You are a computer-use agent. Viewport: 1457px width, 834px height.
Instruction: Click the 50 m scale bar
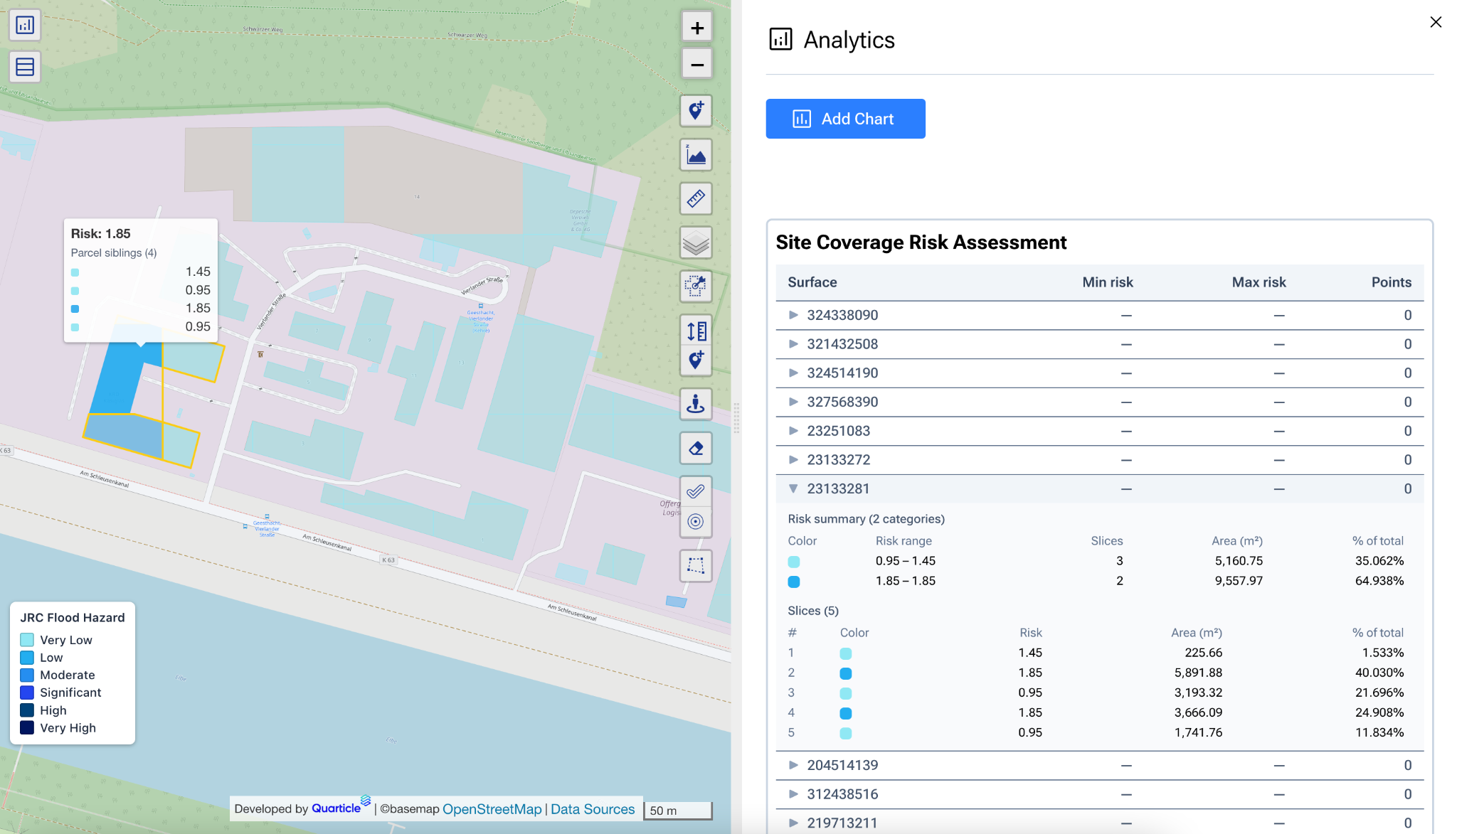(678, 811)
